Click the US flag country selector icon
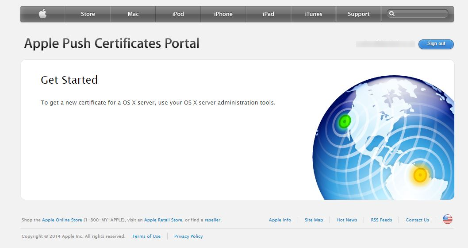 (447, 219)
